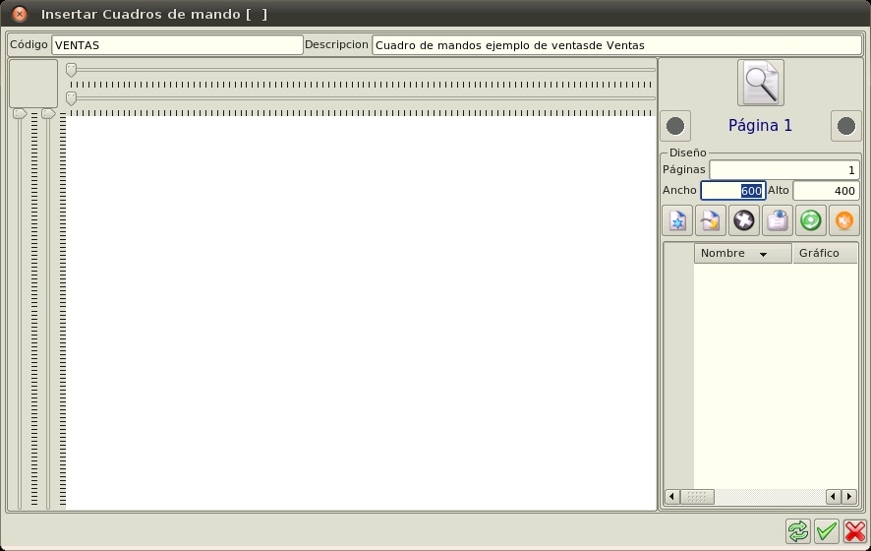Click the new document icon with blue star
The height and width of the screenshot is (551, 871).
(x=677, y=220)
